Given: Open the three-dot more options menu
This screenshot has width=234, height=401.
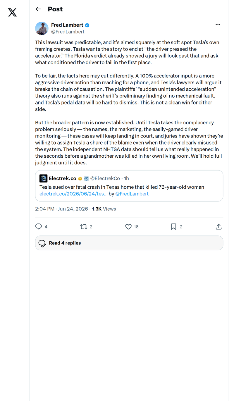Looking at the screenshot, I should (218, 25).
